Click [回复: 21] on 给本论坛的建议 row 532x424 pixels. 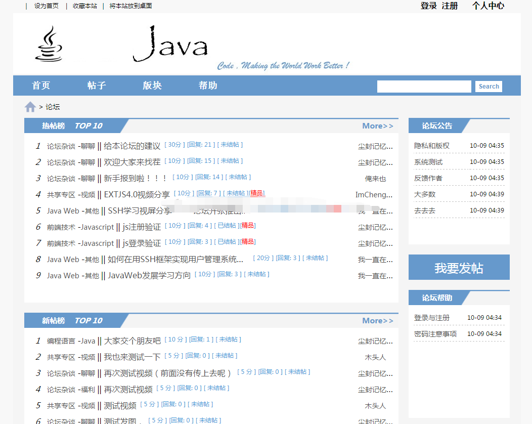(x=201, y=145)
